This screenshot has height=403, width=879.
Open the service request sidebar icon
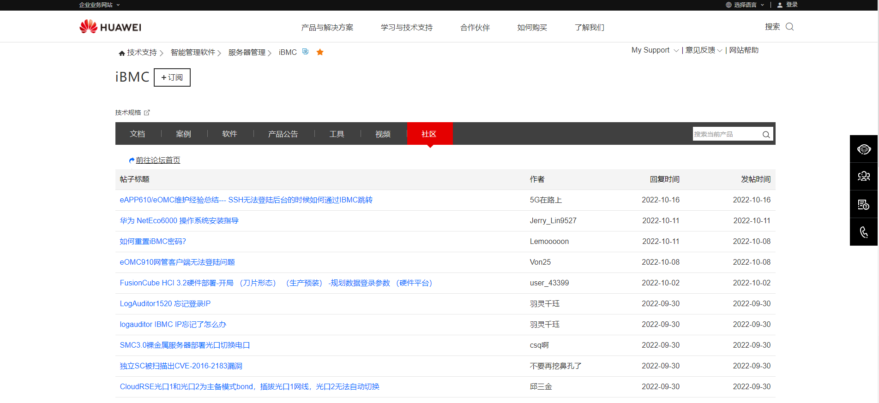pos(864,204)
